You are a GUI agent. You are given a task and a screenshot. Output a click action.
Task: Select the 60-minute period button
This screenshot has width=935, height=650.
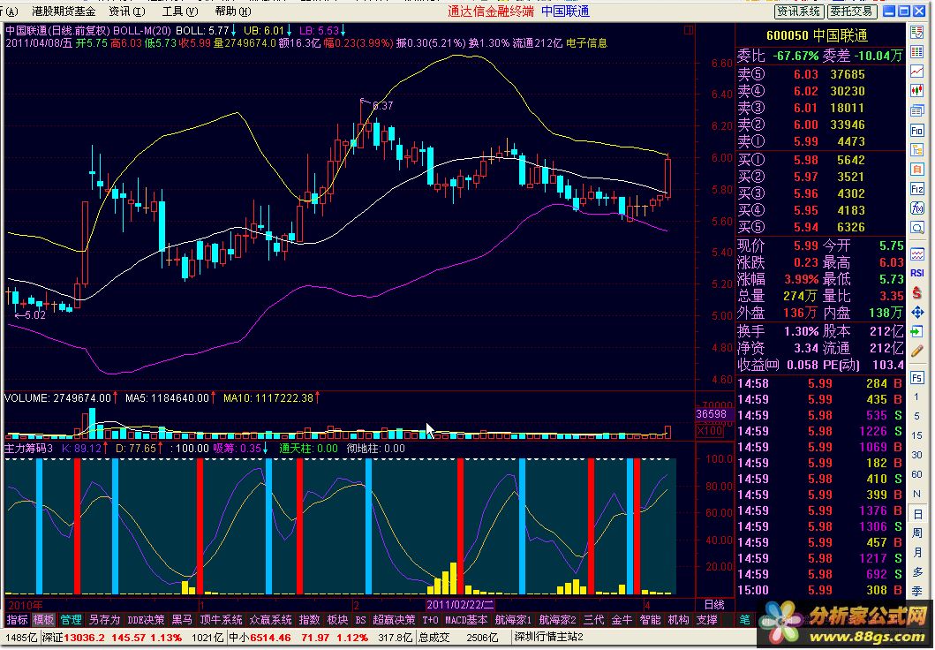917,474
